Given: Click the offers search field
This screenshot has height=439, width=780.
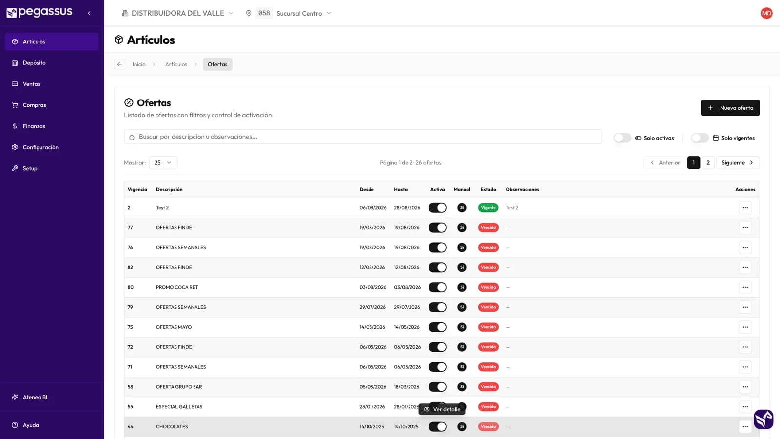Looking at the screenshot, I should (x=363, y=137).
